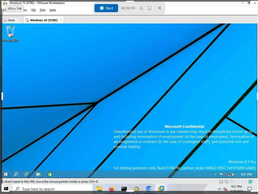Open the Tabs menu
258x194 pixels.
click(42, 10)
